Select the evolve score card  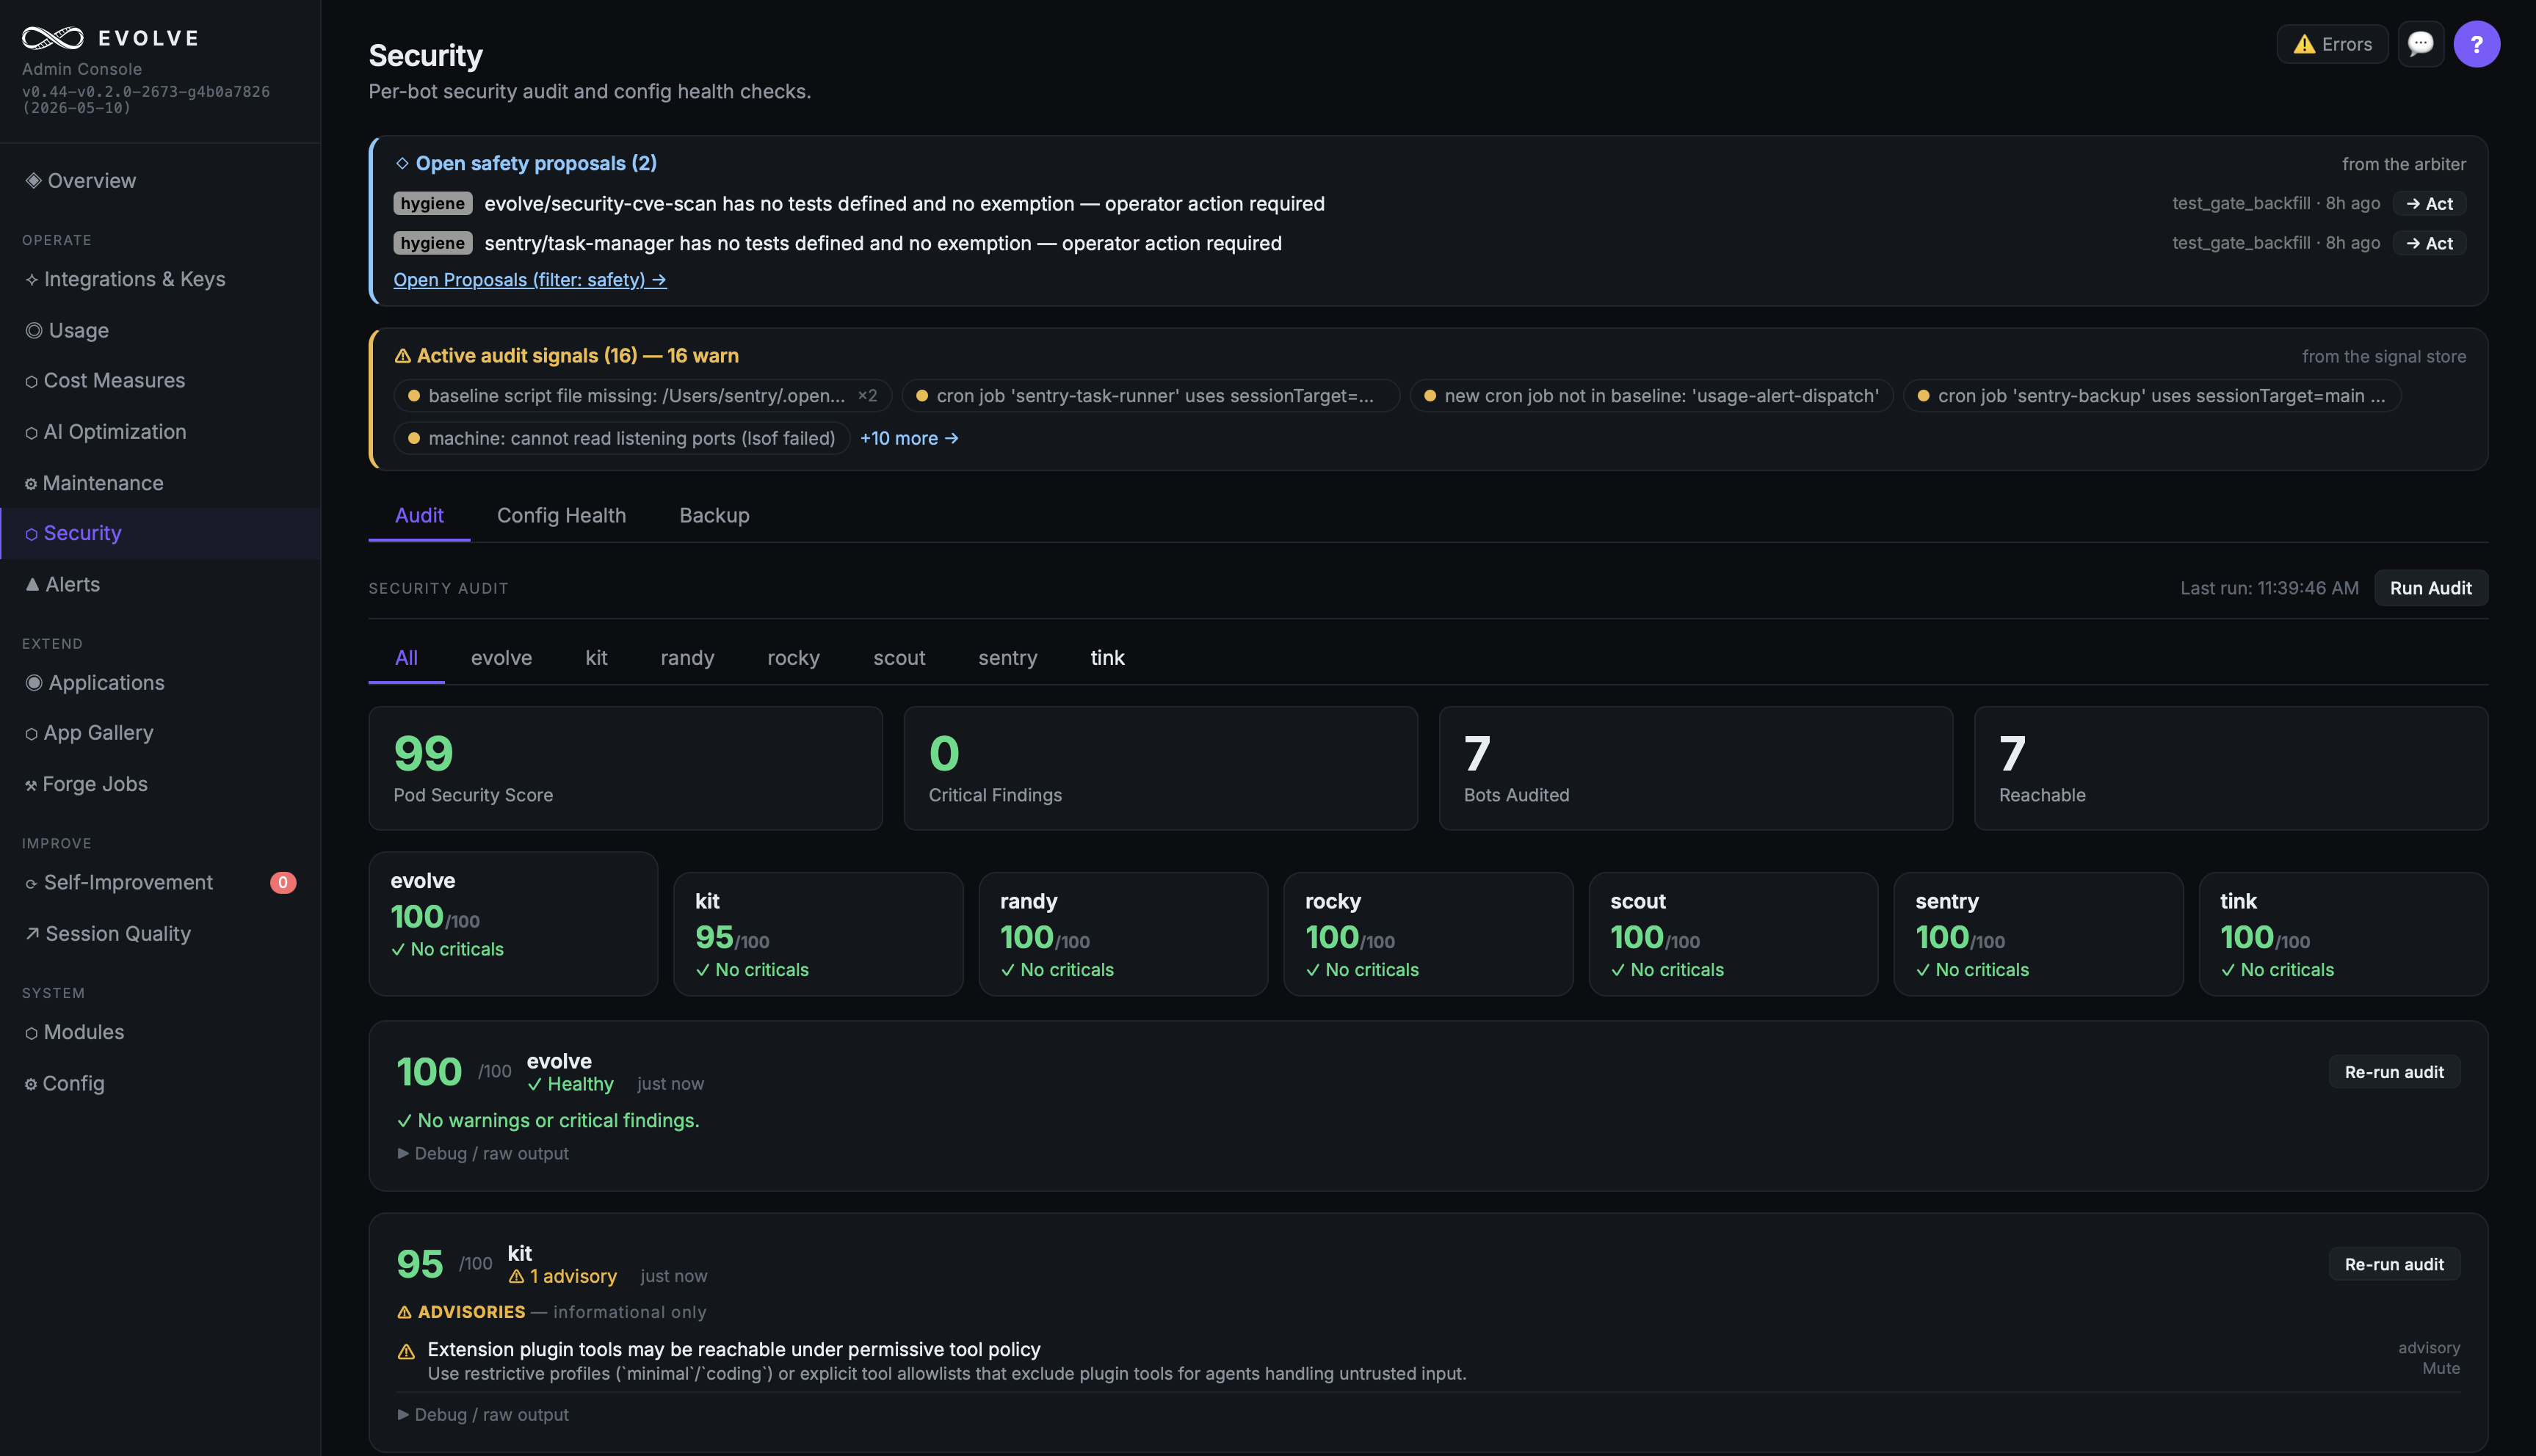click(x=513, y=924)
